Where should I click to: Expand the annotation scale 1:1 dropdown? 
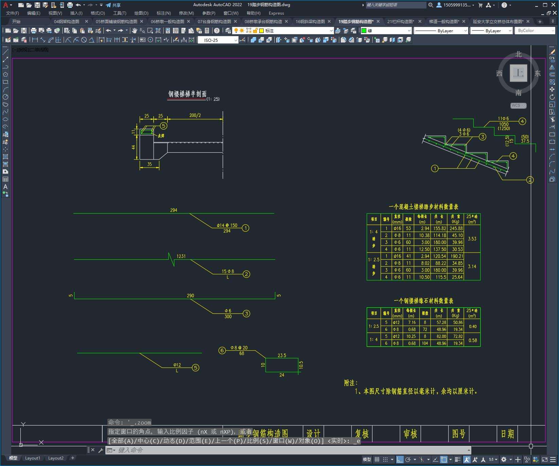point(493,460)
